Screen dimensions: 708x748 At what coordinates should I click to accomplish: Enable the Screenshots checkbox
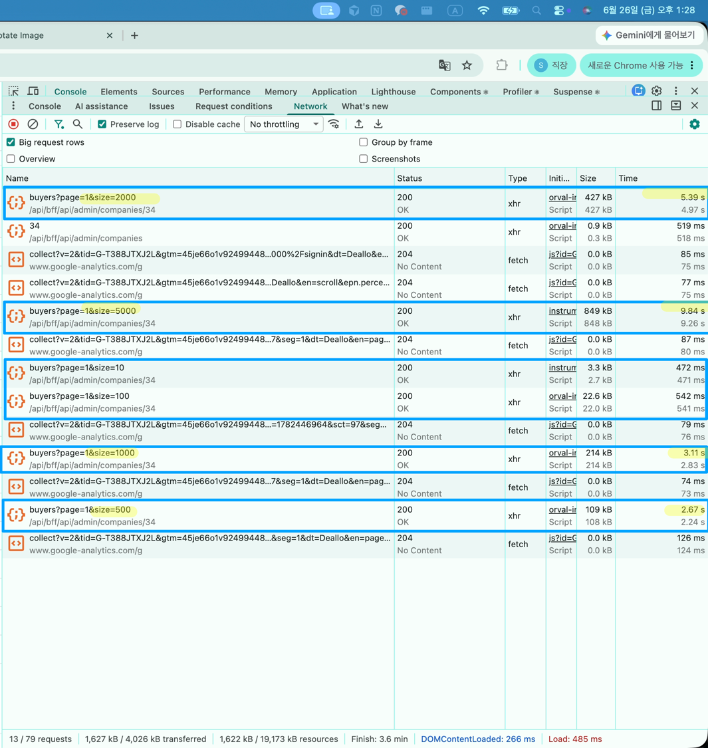click(363, 159)
